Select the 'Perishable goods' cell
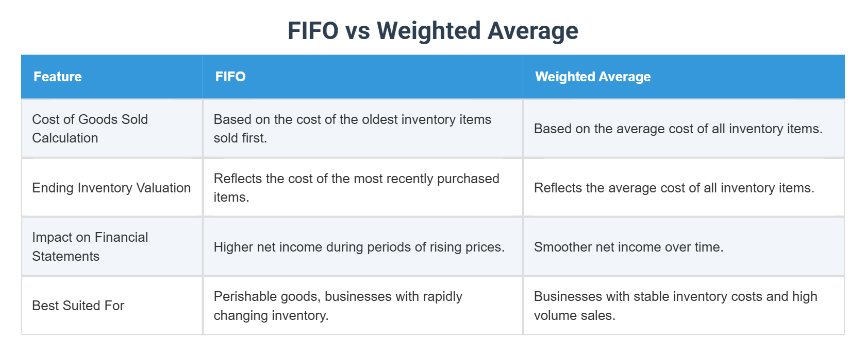866x357 pixels. click(x=338, y=306)
